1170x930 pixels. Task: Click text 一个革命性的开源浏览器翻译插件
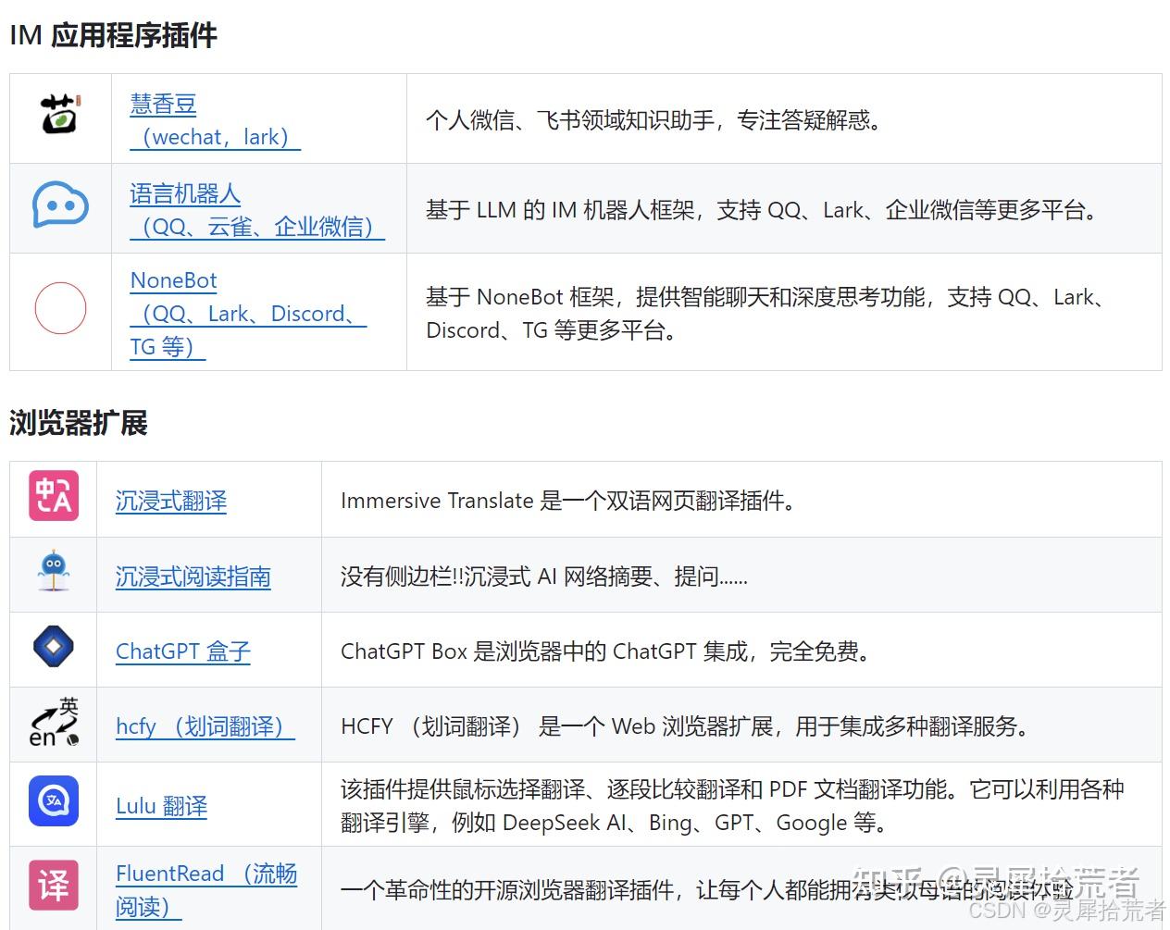pos(707,890)
